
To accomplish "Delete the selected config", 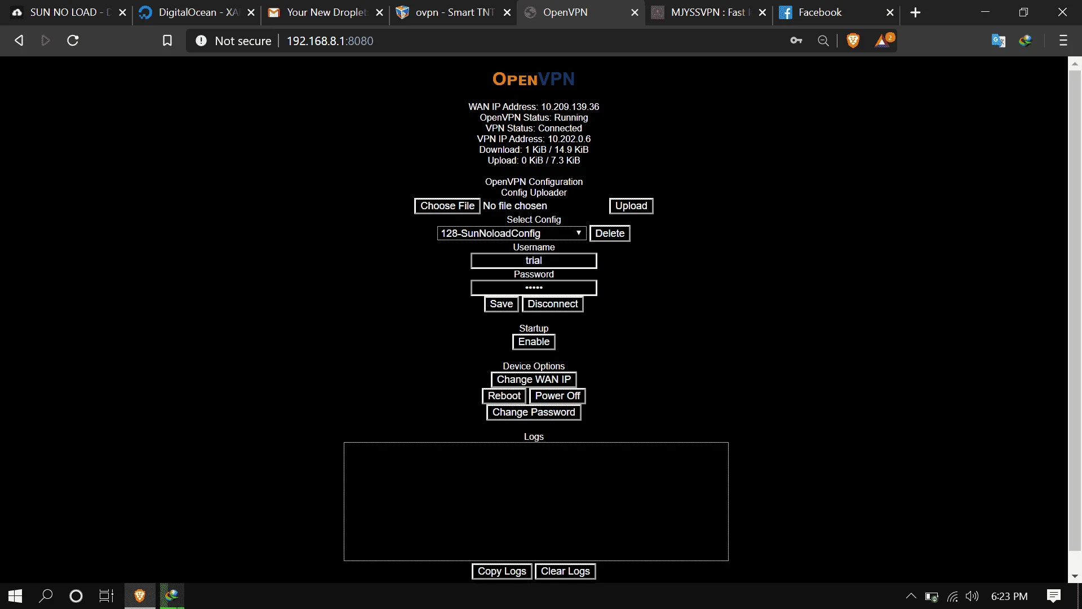I will (610, 233).
